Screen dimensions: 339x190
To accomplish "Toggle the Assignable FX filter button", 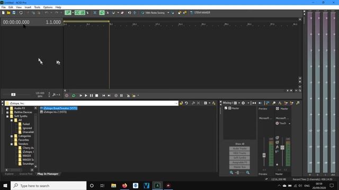I will [239, 163].
